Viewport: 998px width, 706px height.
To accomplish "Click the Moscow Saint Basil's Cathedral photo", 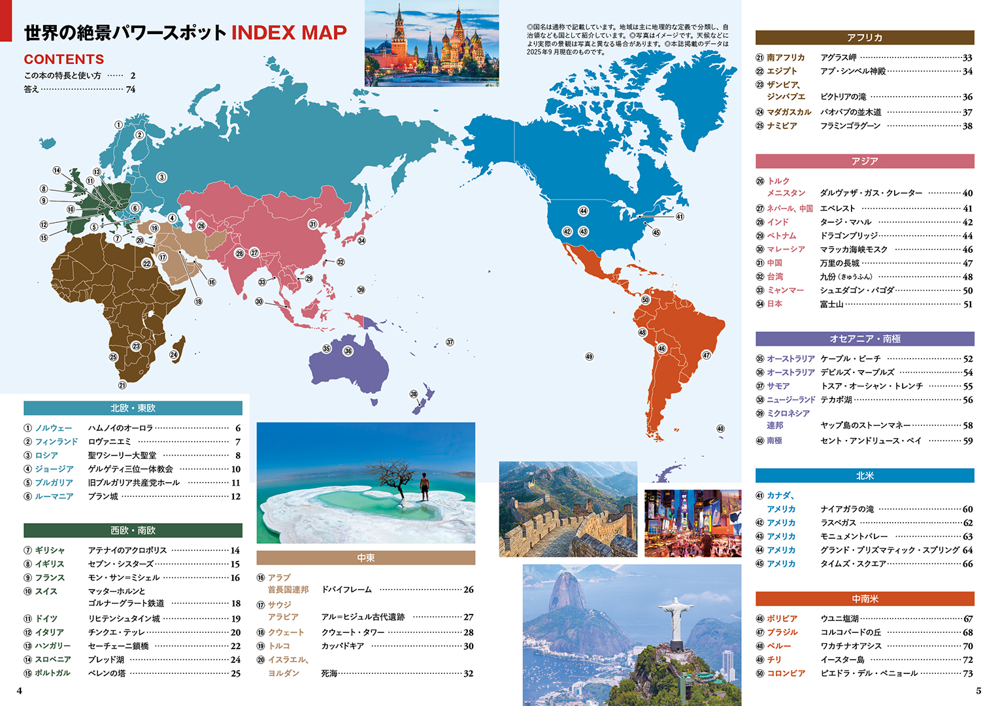I will [431, 43].
